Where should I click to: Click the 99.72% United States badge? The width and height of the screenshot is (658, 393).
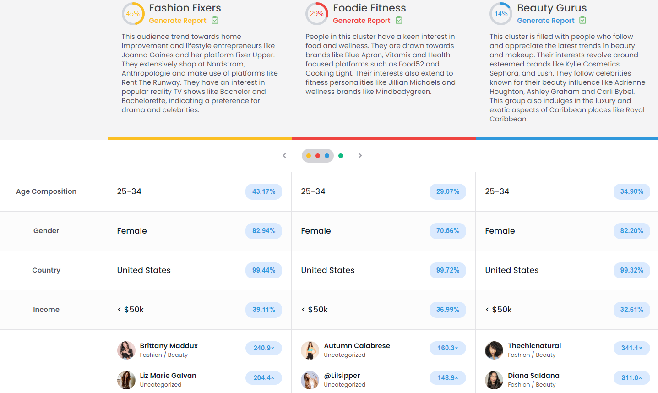(x=448, y=270)
